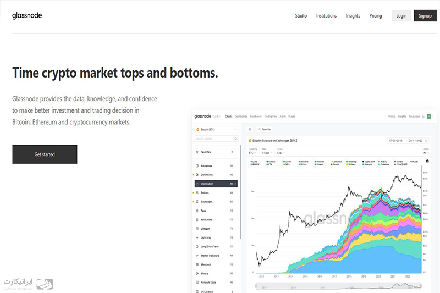440x293 pixels.
Task: Switch to the Dashboards tab in studio
Action: (241, 117)
